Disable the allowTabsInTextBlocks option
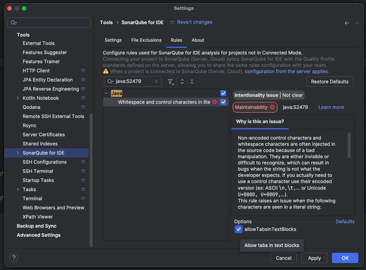 [x=239, y=229]
